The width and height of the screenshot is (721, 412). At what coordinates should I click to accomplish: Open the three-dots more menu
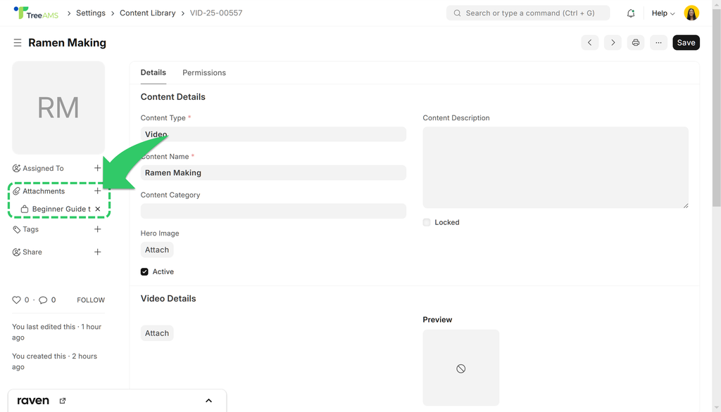point(658,43)
